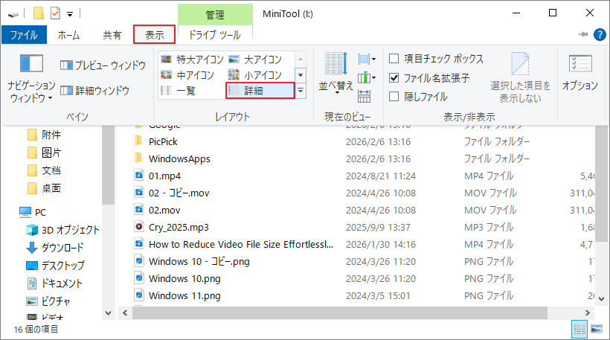Viewport: 610px width, 340px height.
Task: Expand the layout gallery More arrow
Action: click(x=301, y=91)
